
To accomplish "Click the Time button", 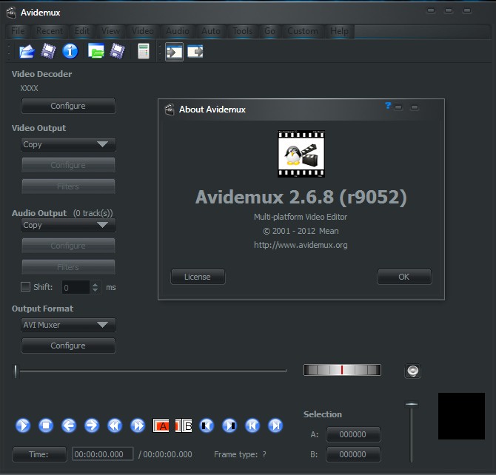I will coord(39,454).
